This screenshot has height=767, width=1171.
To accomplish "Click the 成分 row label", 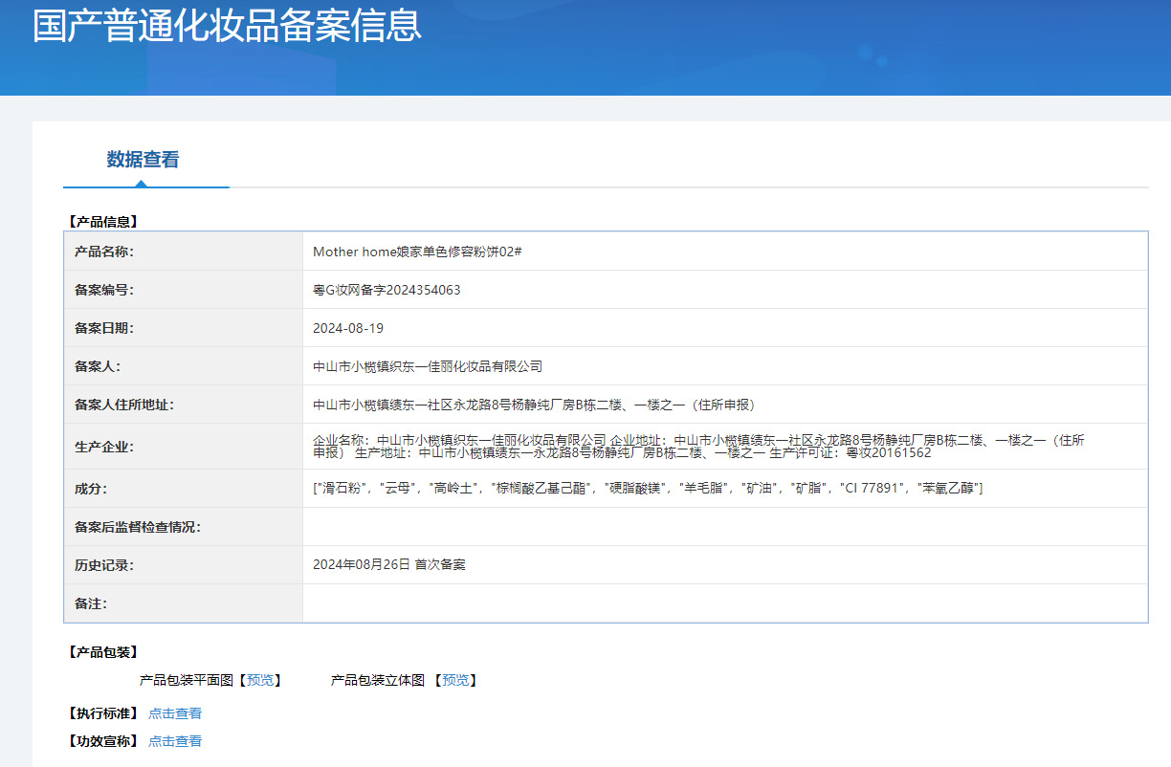I will pos(91,489).
